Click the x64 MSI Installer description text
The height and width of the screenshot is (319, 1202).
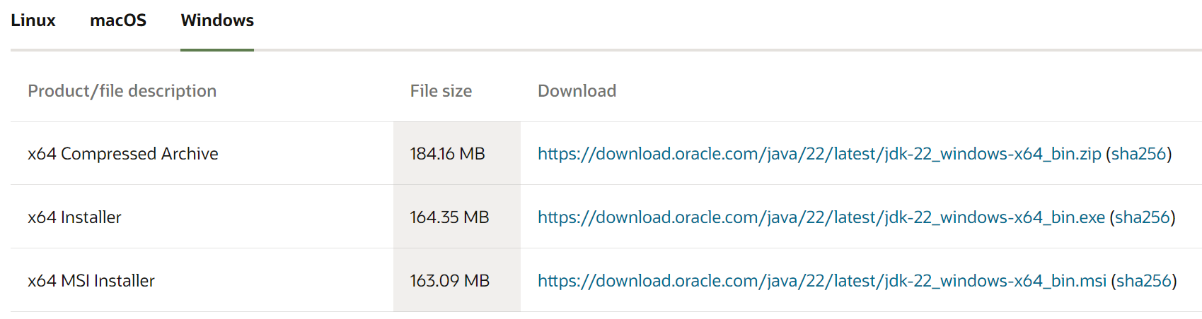(91, 281)
